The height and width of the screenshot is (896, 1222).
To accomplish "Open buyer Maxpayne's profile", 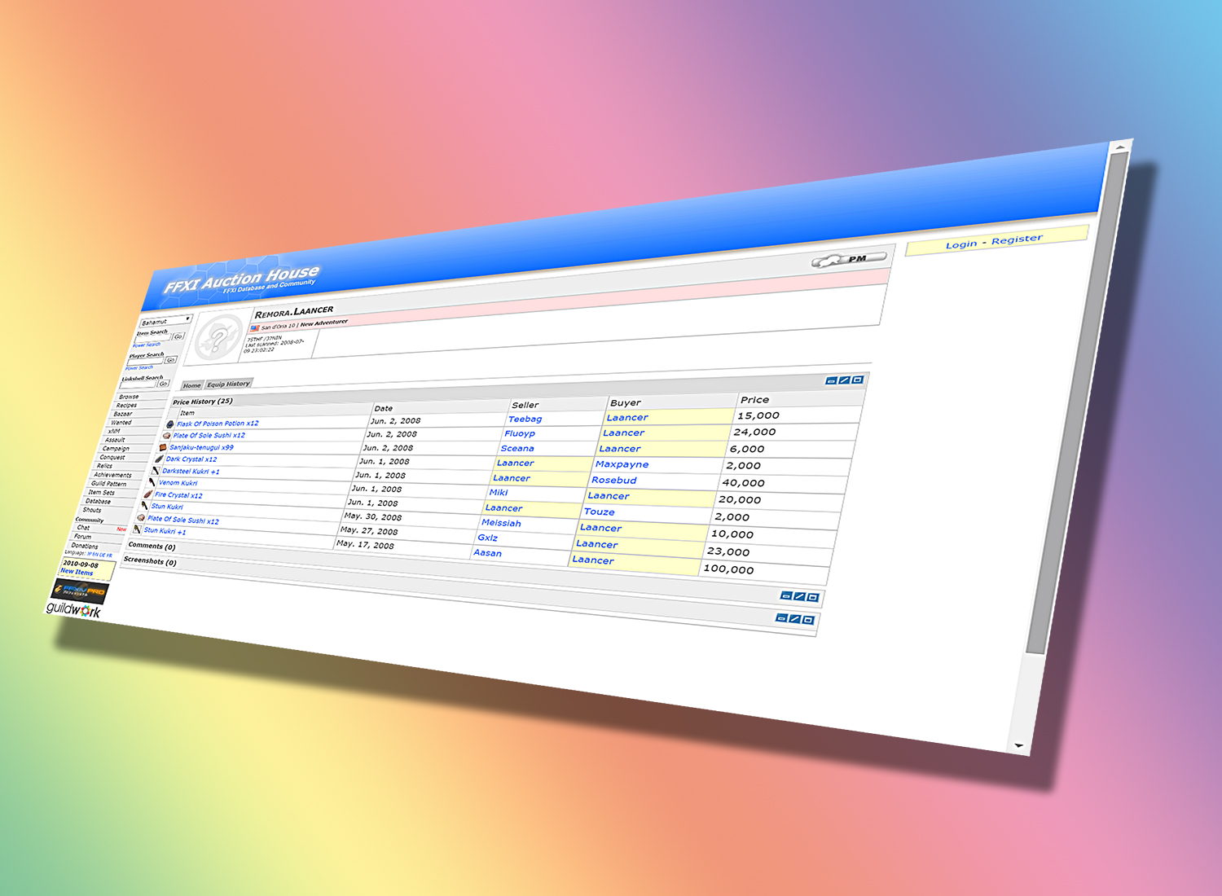I will (622, 464).
